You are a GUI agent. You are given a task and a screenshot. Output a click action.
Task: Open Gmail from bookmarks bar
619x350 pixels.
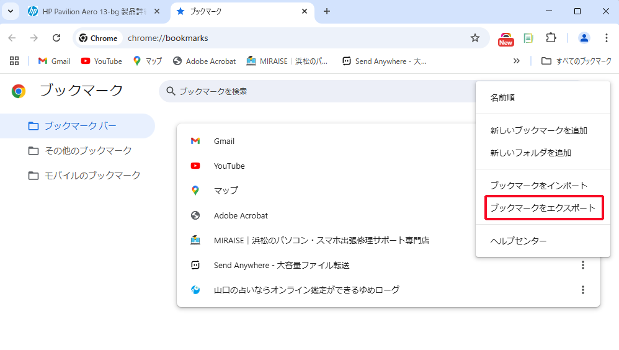tap(54, 61)
